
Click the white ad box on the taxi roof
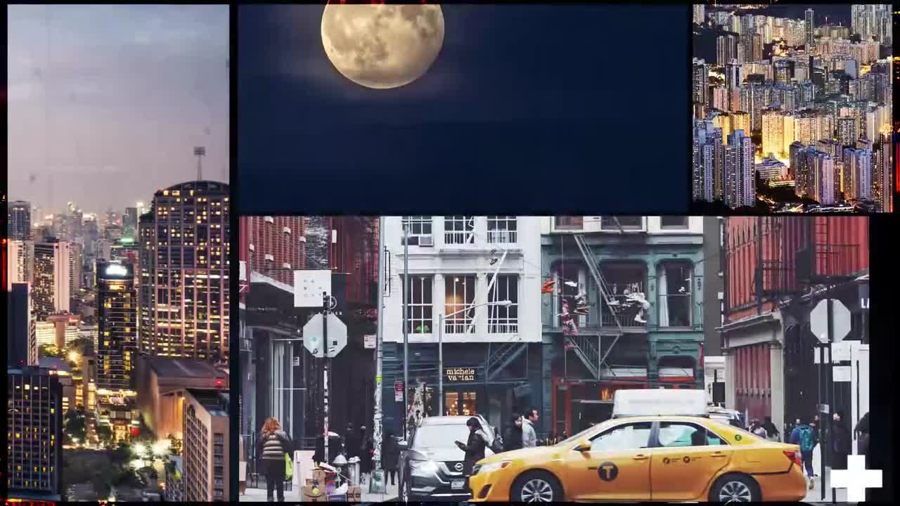click(x=660, y=403)
